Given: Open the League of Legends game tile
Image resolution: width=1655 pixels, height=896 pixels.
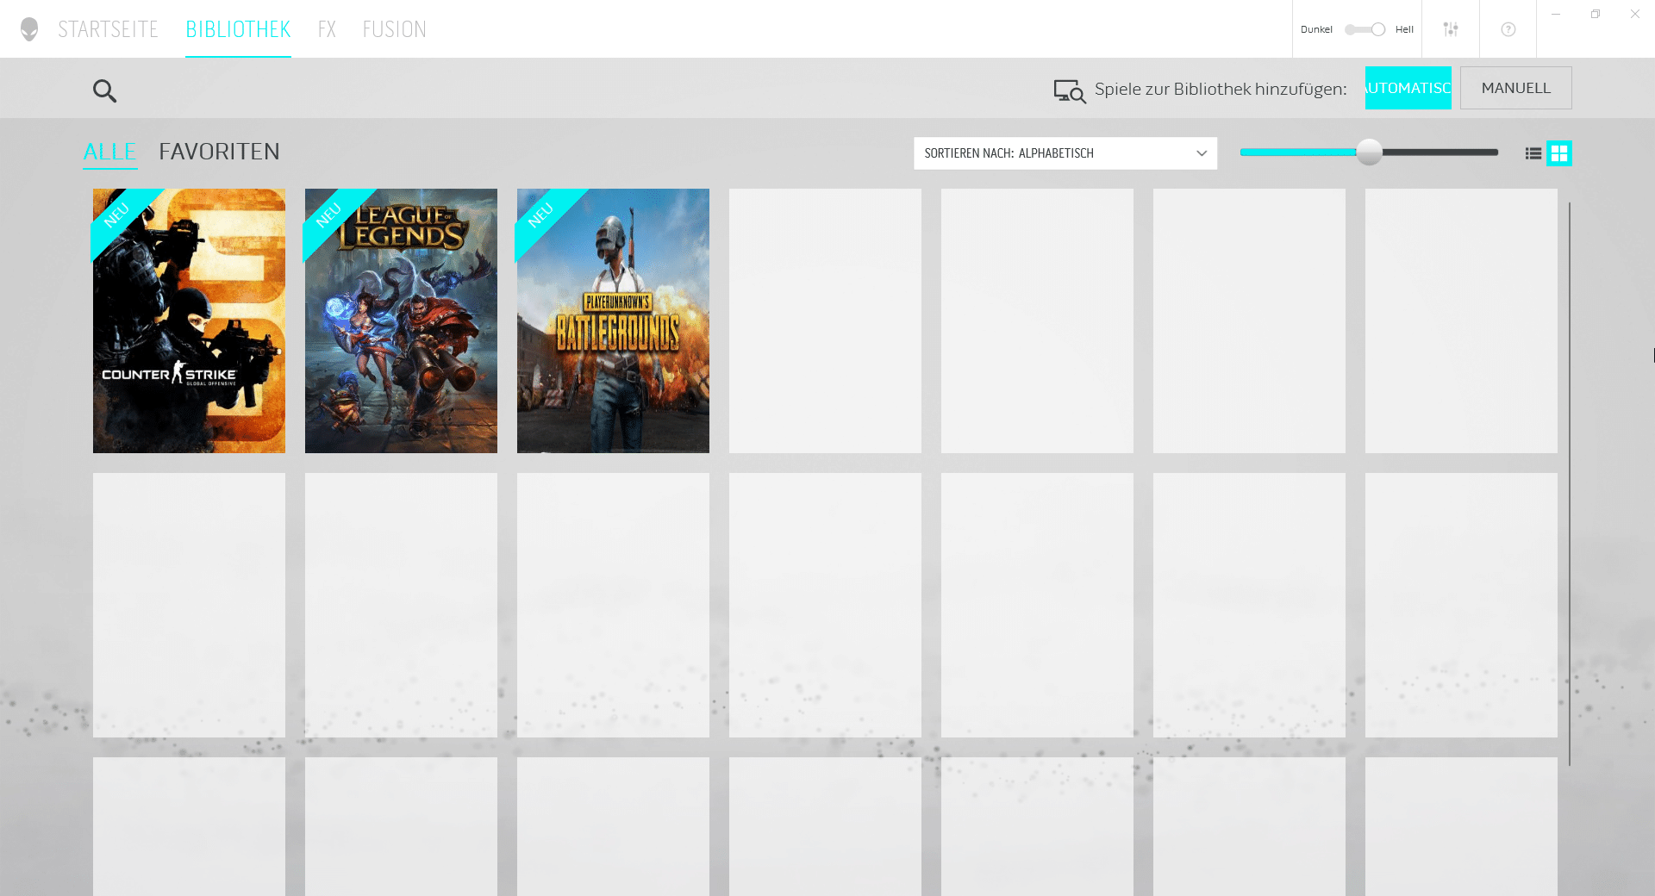Looking at the screenshot, I should (401, 320).
